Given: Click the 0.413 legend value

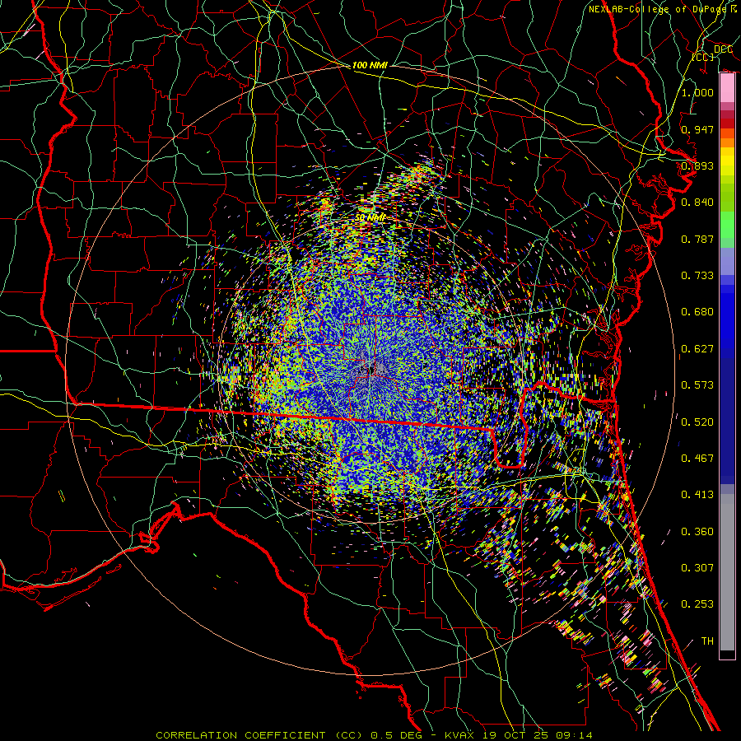Looking at the screenshot, I should click(697, 495).
